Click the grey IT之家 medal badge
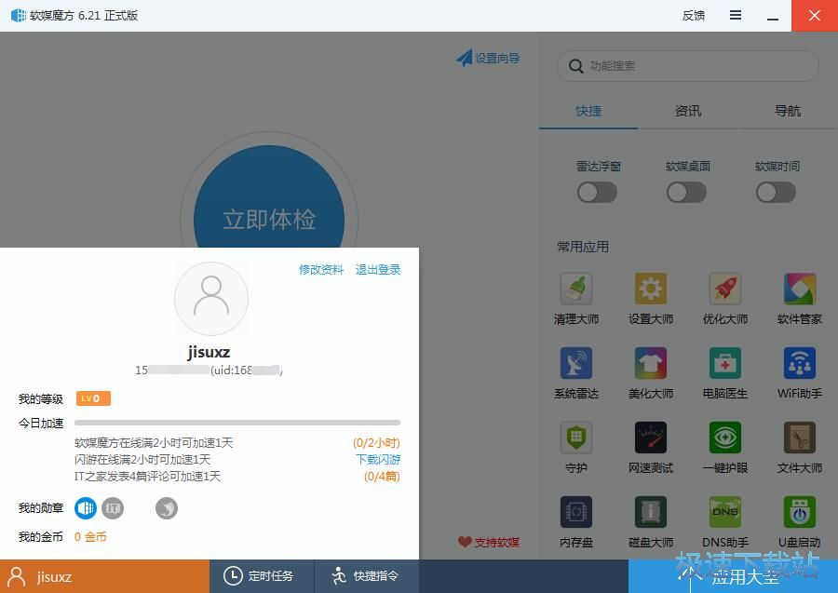Image resolution: width=838 pixels, height=593 pixels. (x=113, y=508)
